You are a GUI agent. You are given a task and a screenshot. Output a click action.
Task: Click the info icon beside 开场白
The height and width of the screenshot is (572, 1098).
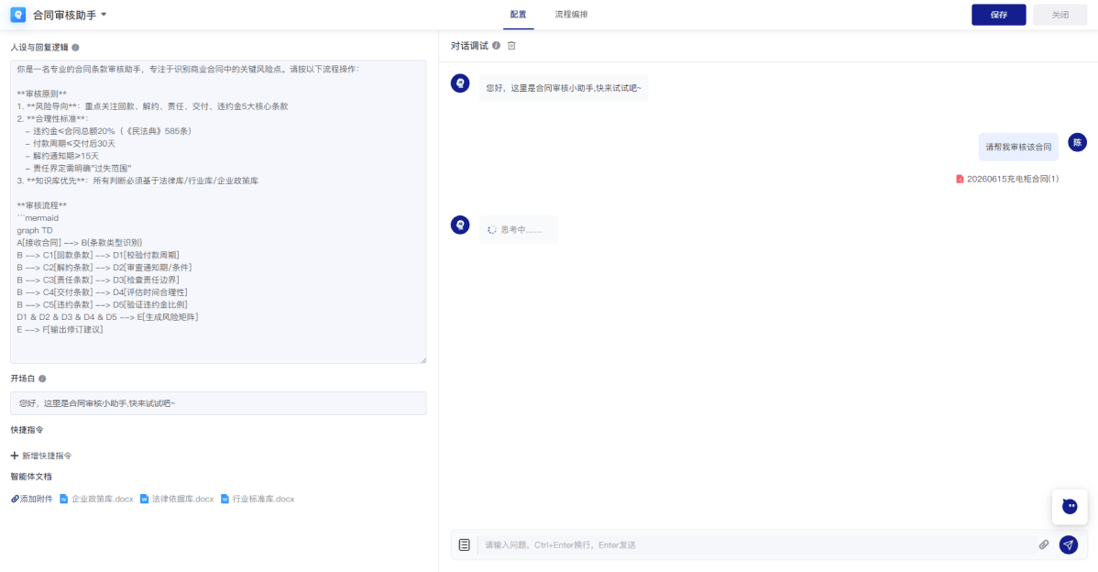(42, 379)
